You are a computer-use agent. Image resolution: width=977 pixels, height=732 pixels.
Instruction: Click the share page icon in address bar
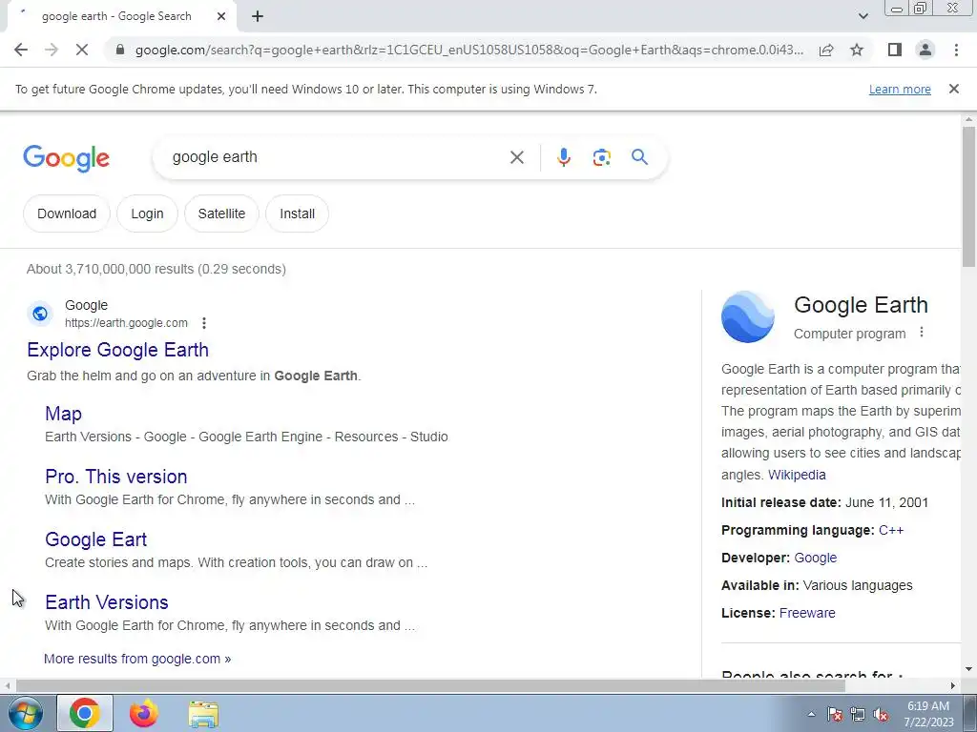coord(826,50)
